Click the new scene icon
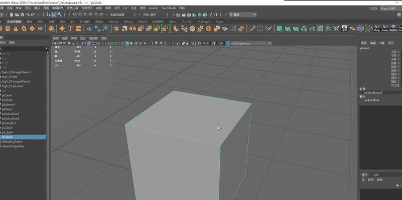The width and height of the screenshot is (402, 200). point(13,15)
